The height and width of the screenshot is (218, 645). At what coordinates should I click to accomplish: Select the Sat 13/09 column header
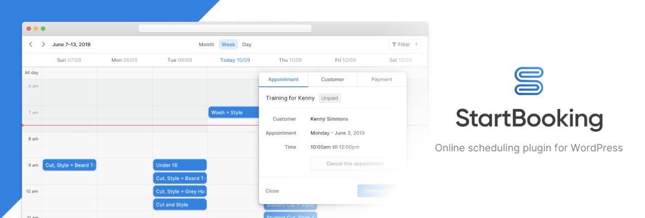point(401,60)
